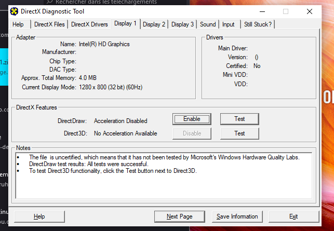334x231 pixels.
Task: Click the 'Main Driver:' label
Action: 233,48
